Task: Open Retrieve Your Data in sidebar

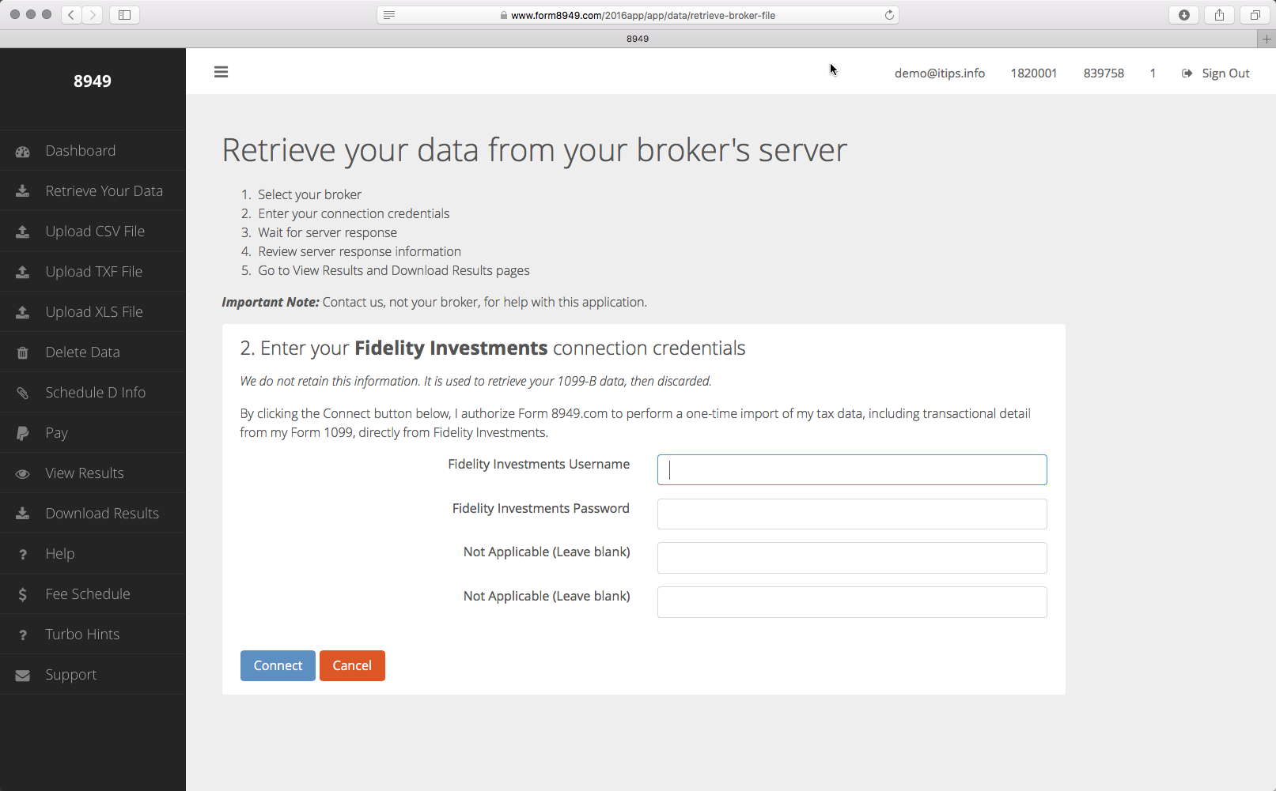Action: 93,191
